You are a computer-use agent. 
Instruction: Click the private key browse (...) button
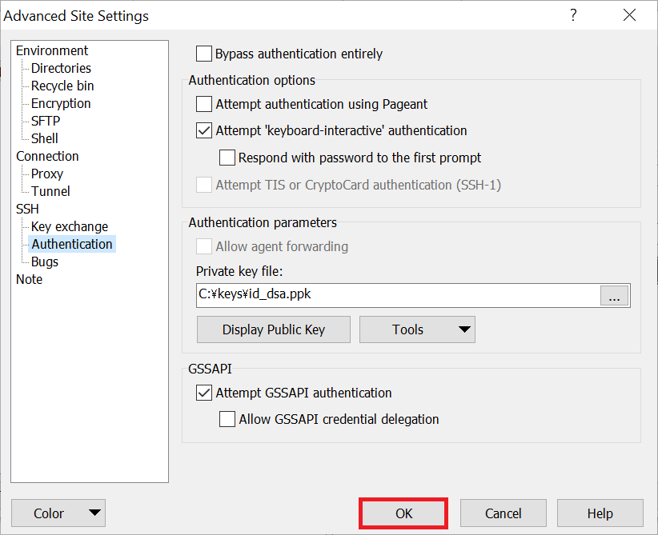(614, 295)
